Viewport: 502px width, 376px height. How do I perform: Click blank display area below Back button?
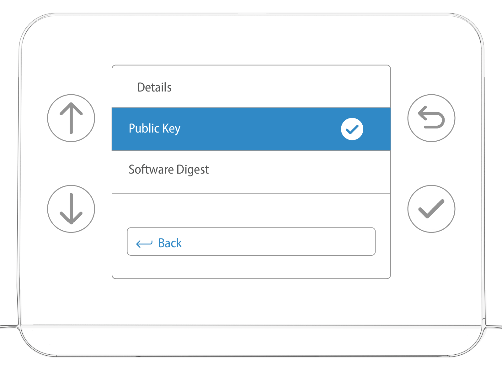[251, 267]
